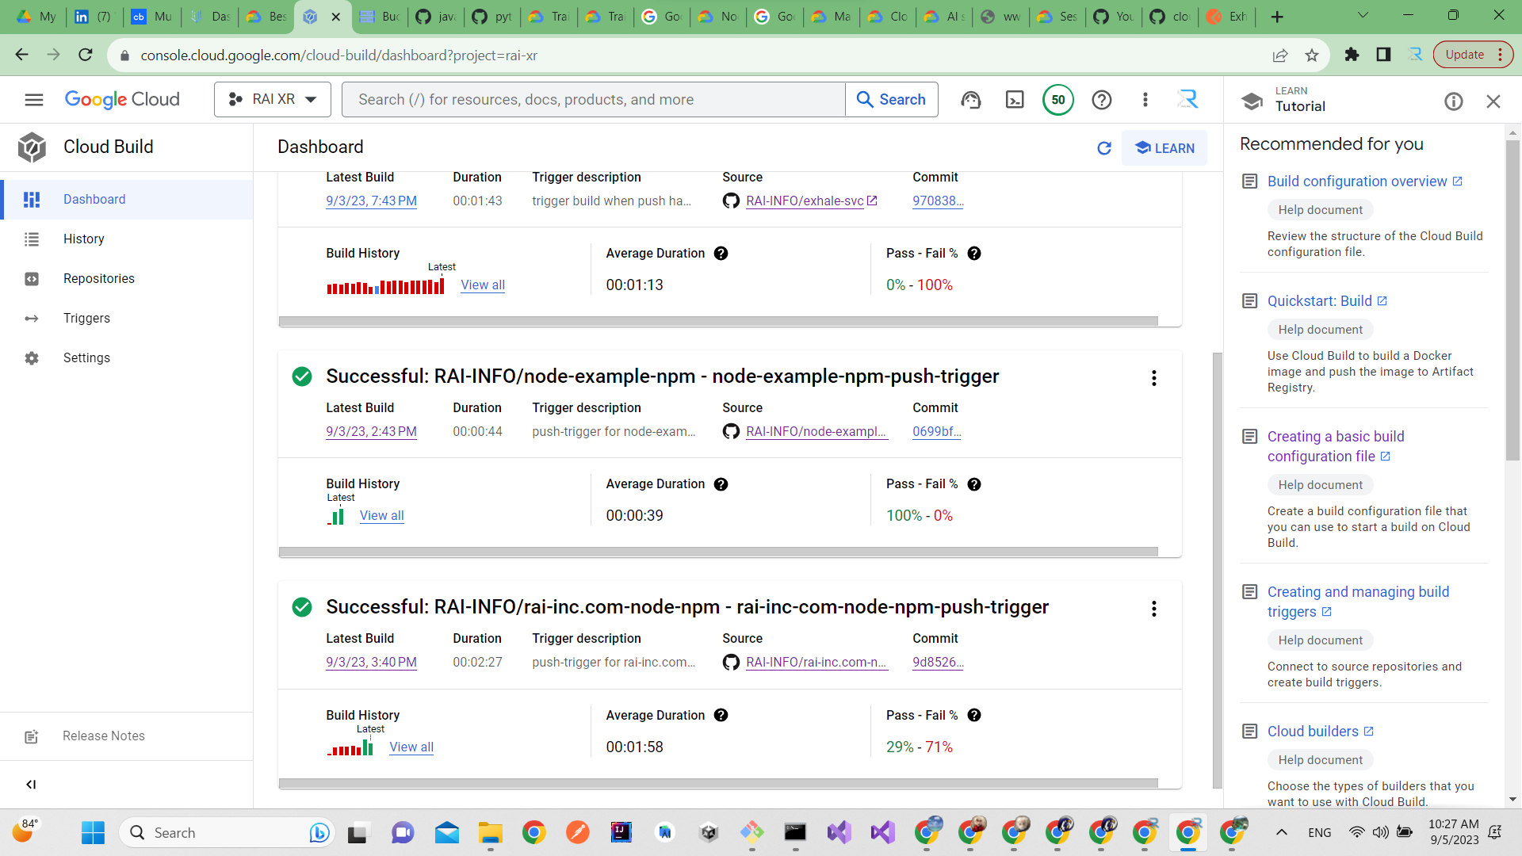Switch to the Repositories section
The width and height of the screenshot is (1522, 856).
point(99,278)
